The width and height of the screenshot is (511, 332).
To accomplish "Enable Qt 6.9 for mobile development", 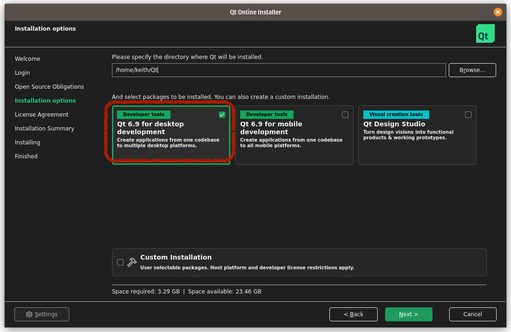I will (x=345, y=115).
